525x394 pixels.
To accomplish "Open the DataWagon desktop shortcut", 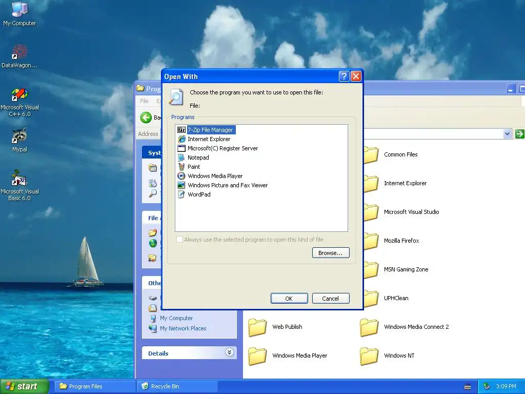I will [x=19, y=52].
